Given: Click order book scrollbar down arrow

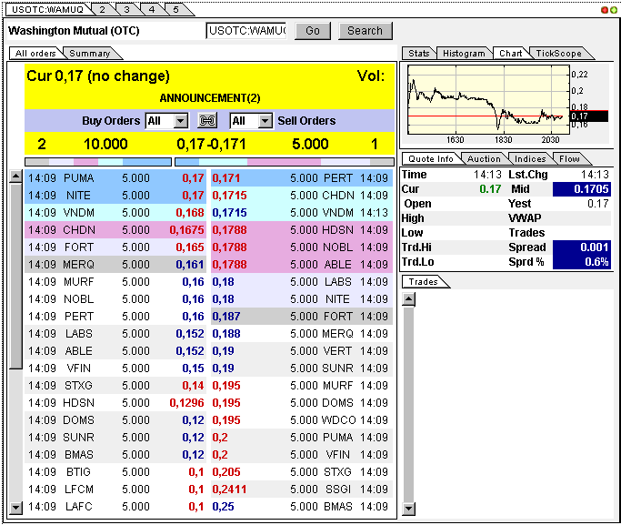Looking at the screenshot, I should pyautogui.click(x=15, y=507).
